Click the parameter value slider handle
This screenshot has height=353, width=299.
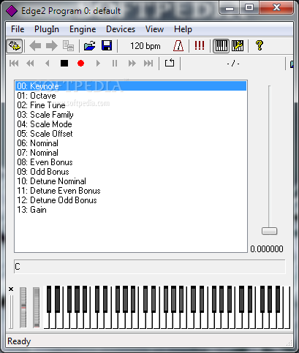point(269,231)
